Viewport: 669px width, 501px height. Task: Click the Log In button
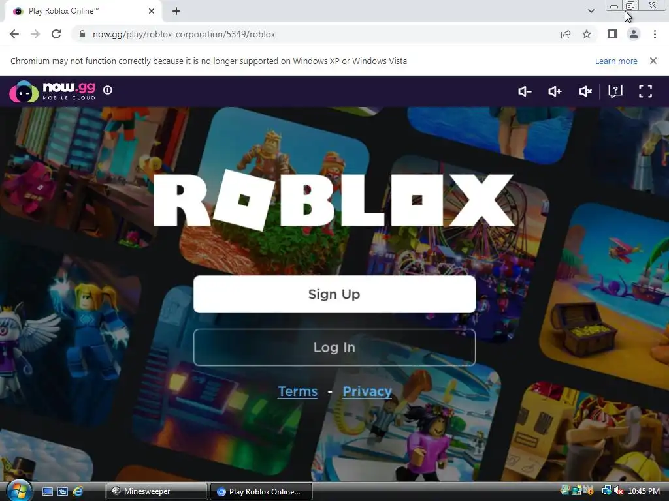click(334, 347)
